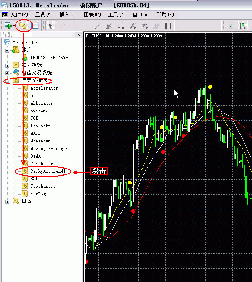The height and width of the screenshot is (282, 252).
Task: Click the New Chart toolbar icon
Action: coord(8,26)
